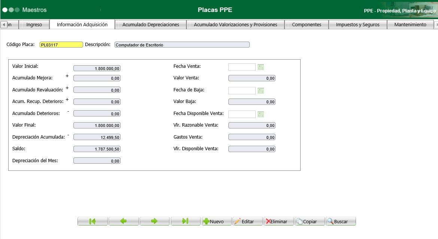Click Vlr. Disponible Venta field
Screen dimensions: 438x239
pos(252,149)
